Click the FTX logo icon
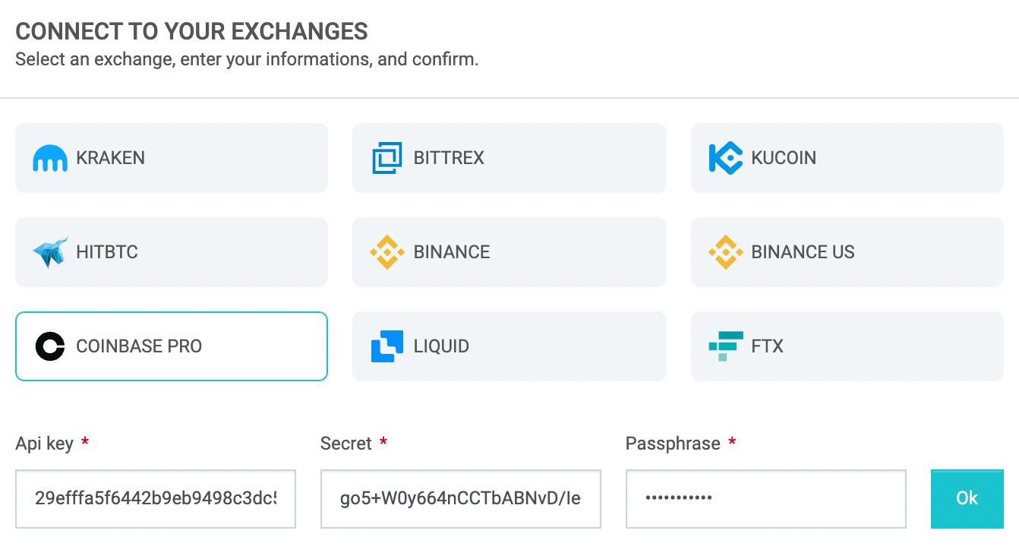This screenshot has height=559, width=1019. [x=725, y=346]
